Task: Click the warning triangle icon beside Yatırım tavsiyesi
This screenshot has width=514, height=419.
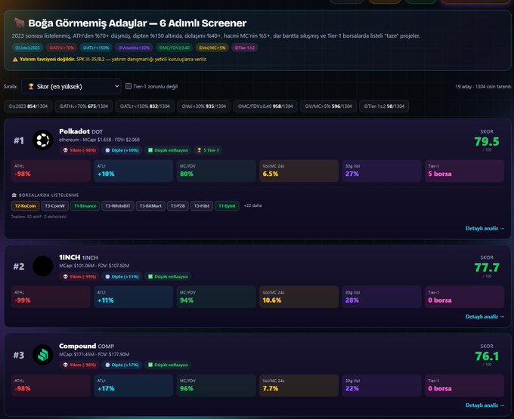Action: 15,59
